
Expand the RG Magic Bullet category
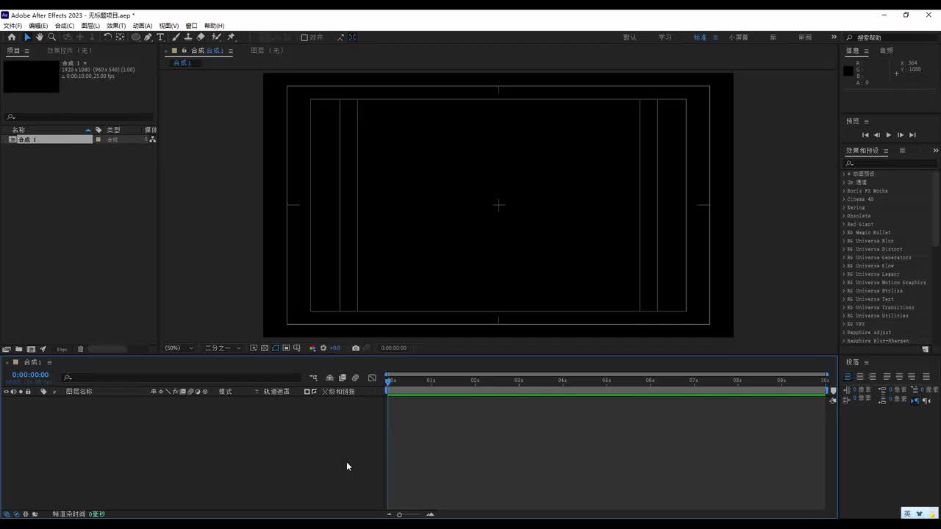pyautogui.click(x=845, y=233)
